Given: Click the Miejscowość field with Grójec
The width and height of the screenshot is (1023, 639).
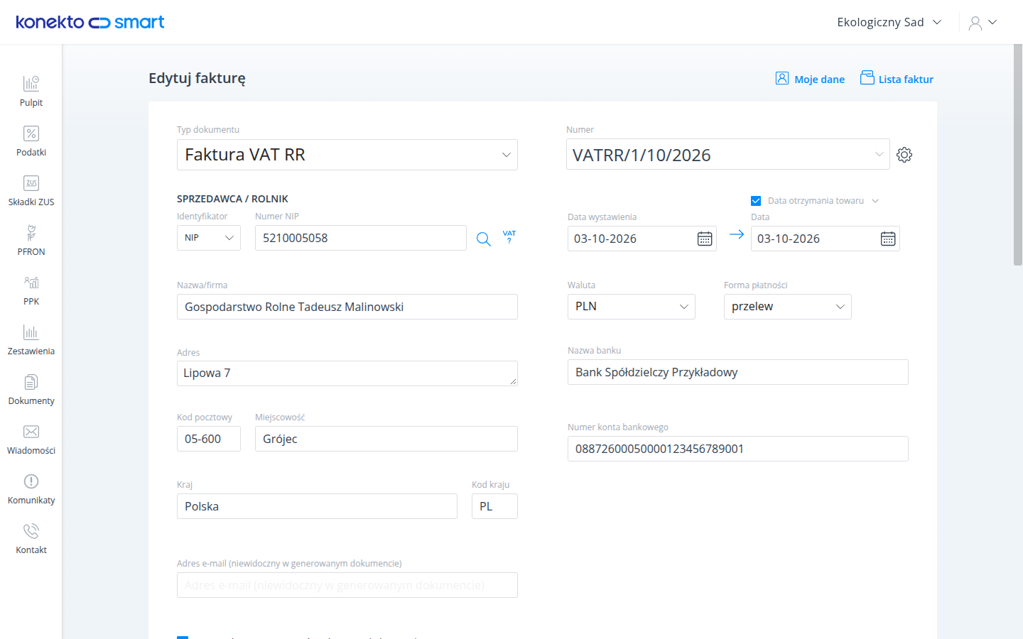Looking at the screenshot, I should coord(386,439).
